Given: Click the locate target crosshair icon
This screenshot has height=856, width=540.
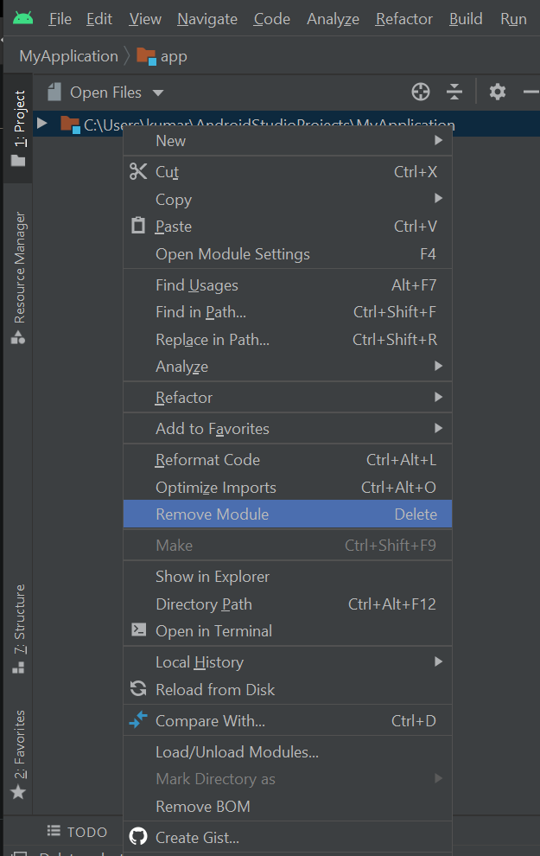Looking at the screenshot, I should tap(420, 92).
